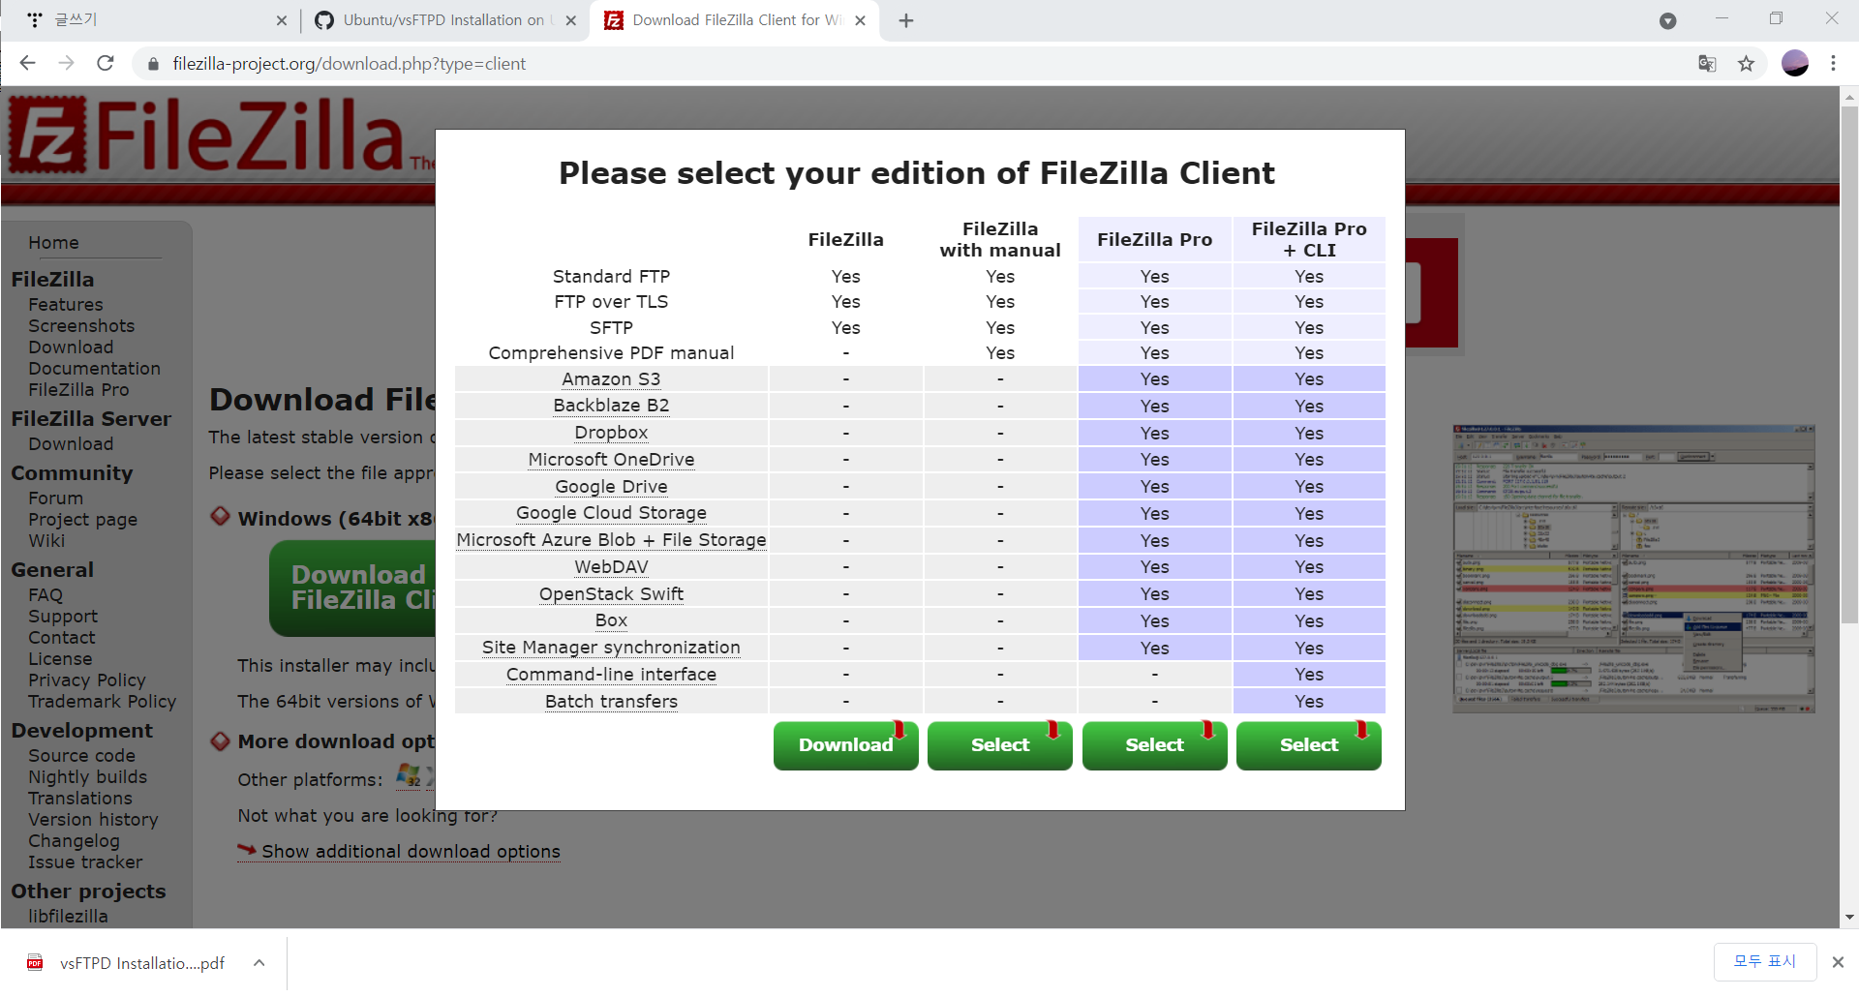This screenshot has height=997, width=1859.
Task: Open Features in the sidebar
Action: [65, 305]
